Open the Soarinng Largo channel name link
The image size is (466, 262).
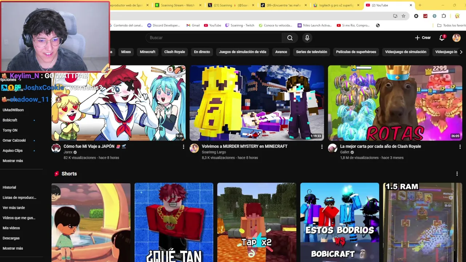[214, 152]
